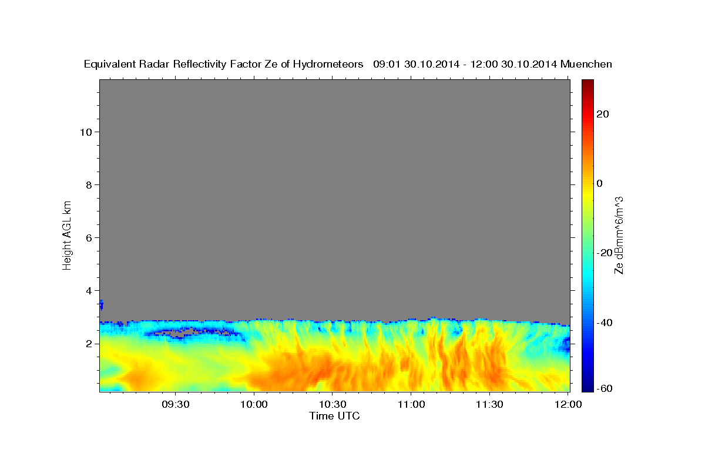Click the '09:30' time axis label
Image resolution: width=705 pixels, height=470 pixels.
tap(176, 405)
